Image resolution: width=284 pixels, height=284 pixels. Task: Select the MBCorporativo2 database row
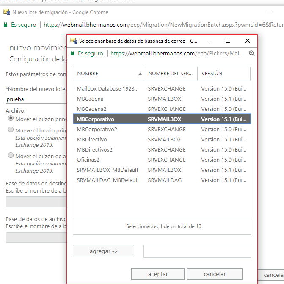click(x=162, y=130)
